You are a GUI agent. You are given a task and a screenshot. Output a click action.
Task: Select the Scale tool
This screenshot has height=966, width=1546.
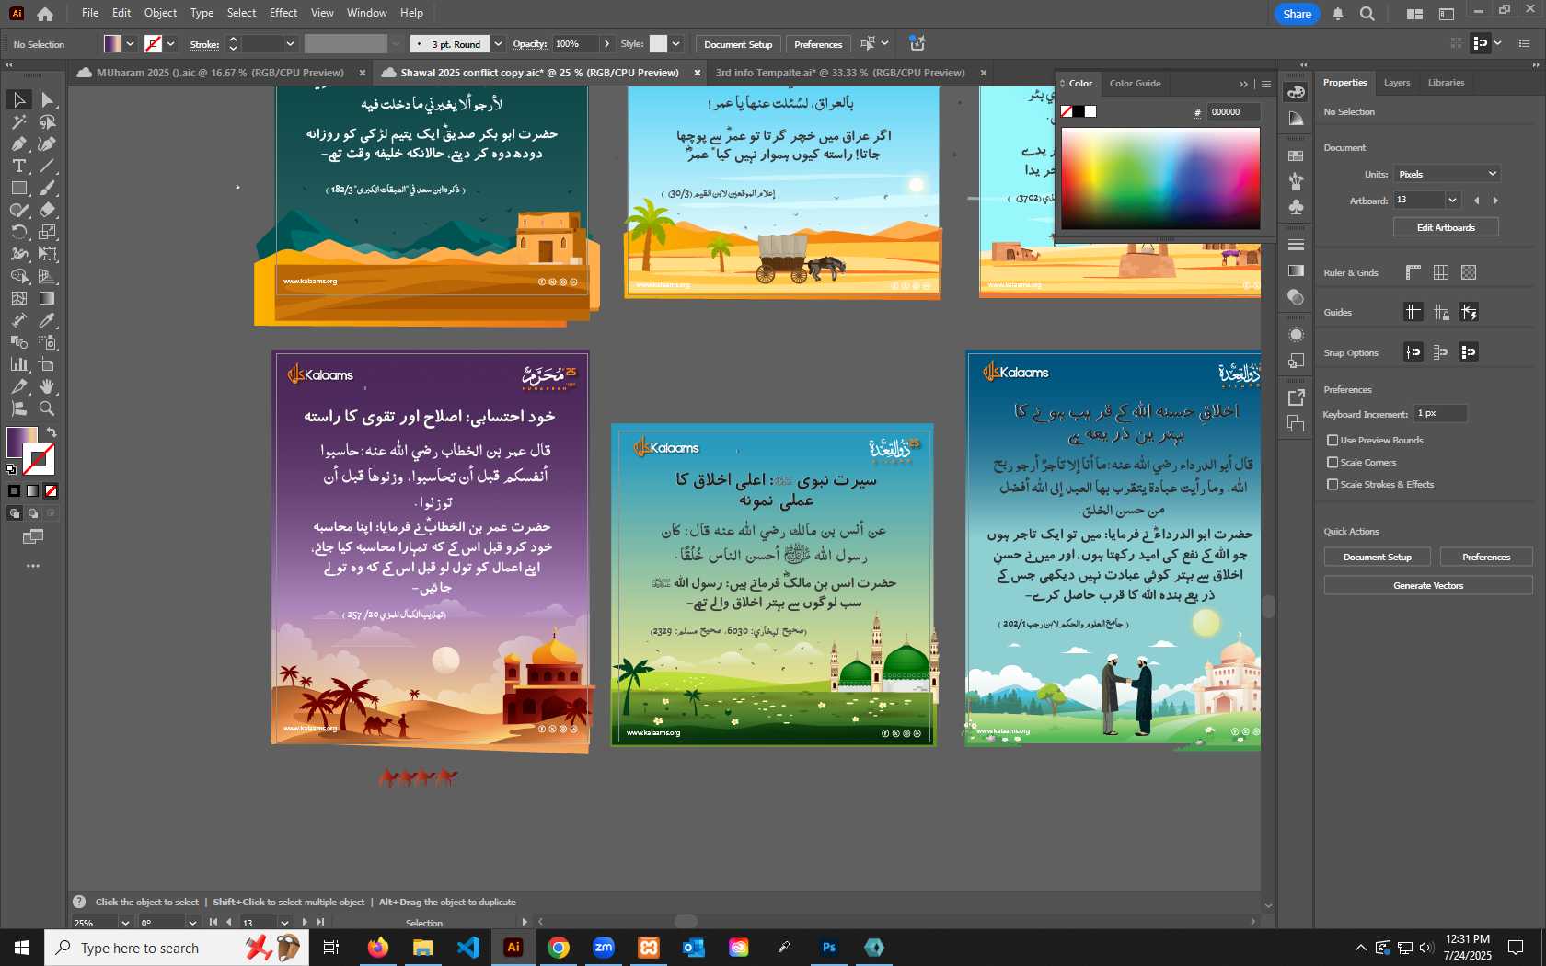pyautogui.click(x=47, y=232)
